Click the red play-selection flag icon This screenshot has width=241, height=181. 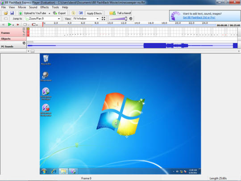tap(18, 25)
